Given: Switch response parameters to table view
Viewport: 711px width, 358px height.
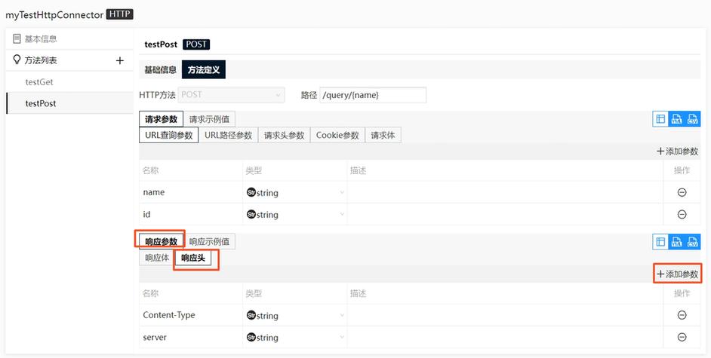Looking at the screenshot, I should pyautogui.click(x=660, y=242).
